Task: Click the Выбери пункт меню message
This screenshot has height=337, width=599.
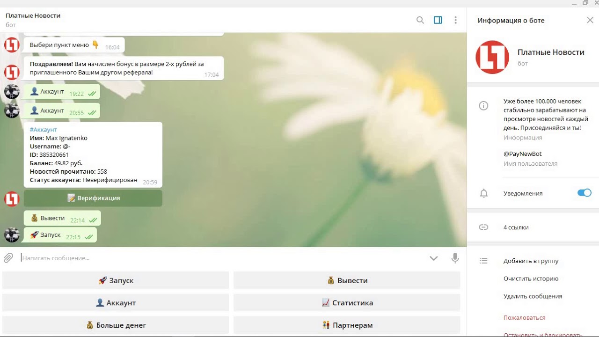Action: point(74,45)
